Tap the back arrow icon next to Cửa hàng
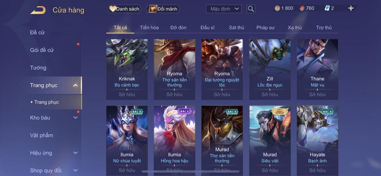This screenshot has width=381, height=176. (x=38, y=10)
